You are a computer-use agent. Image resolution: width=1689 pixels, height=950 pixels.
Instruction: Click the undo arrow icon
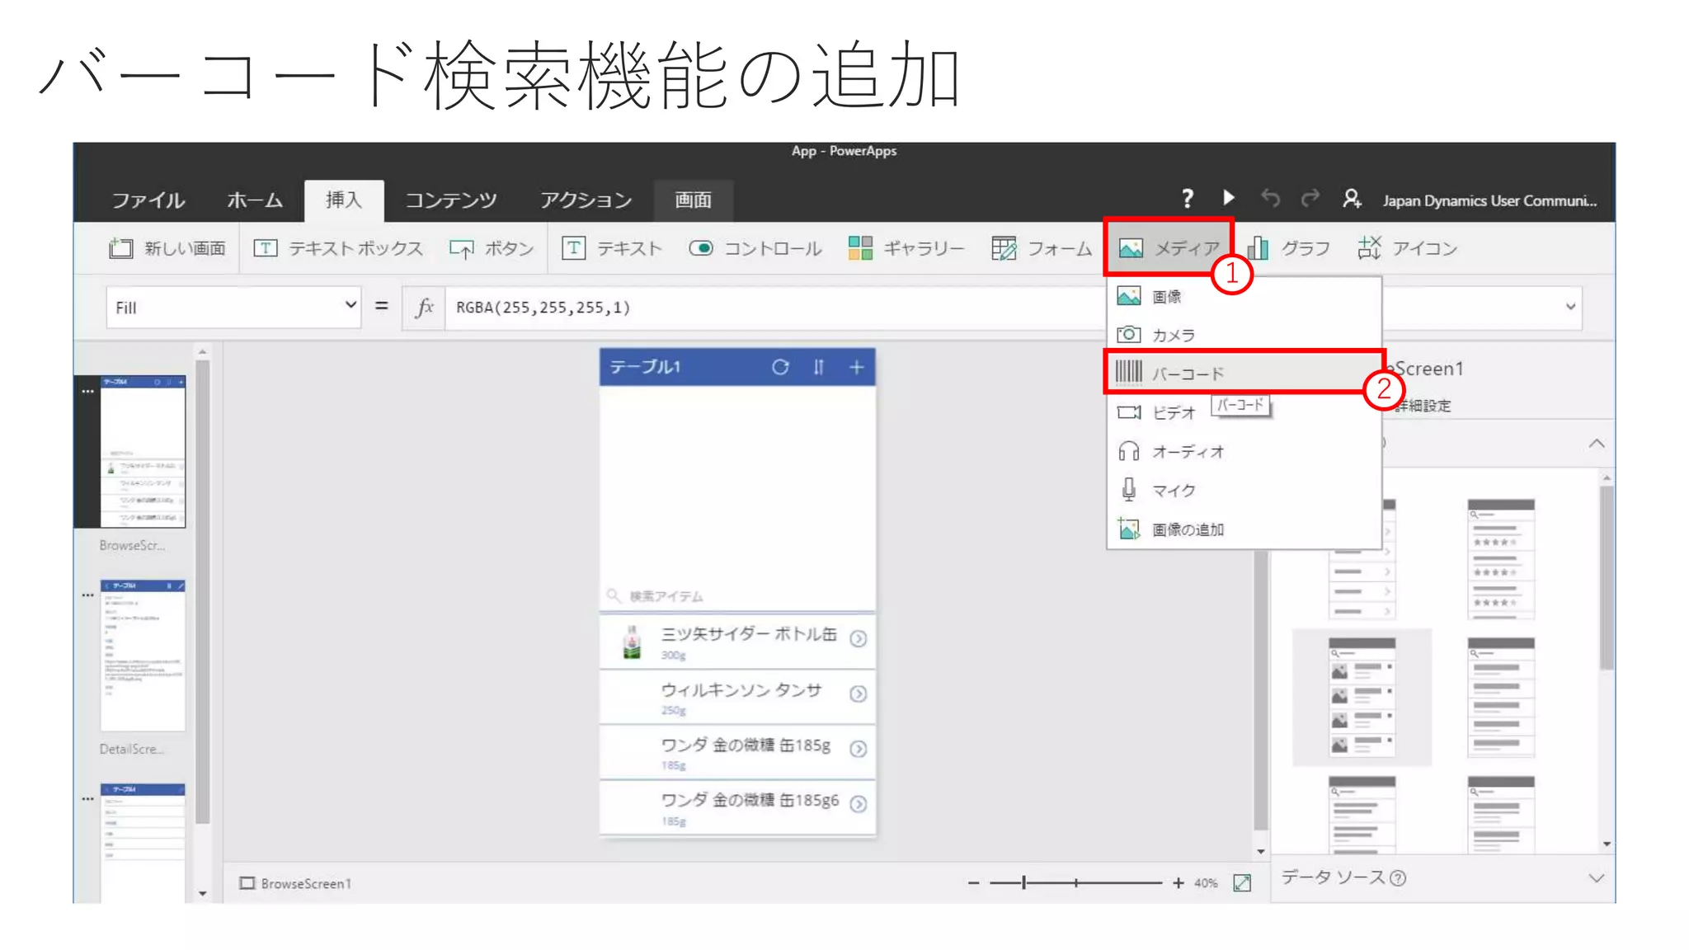pyautogui.click(x=1270, y=199)
